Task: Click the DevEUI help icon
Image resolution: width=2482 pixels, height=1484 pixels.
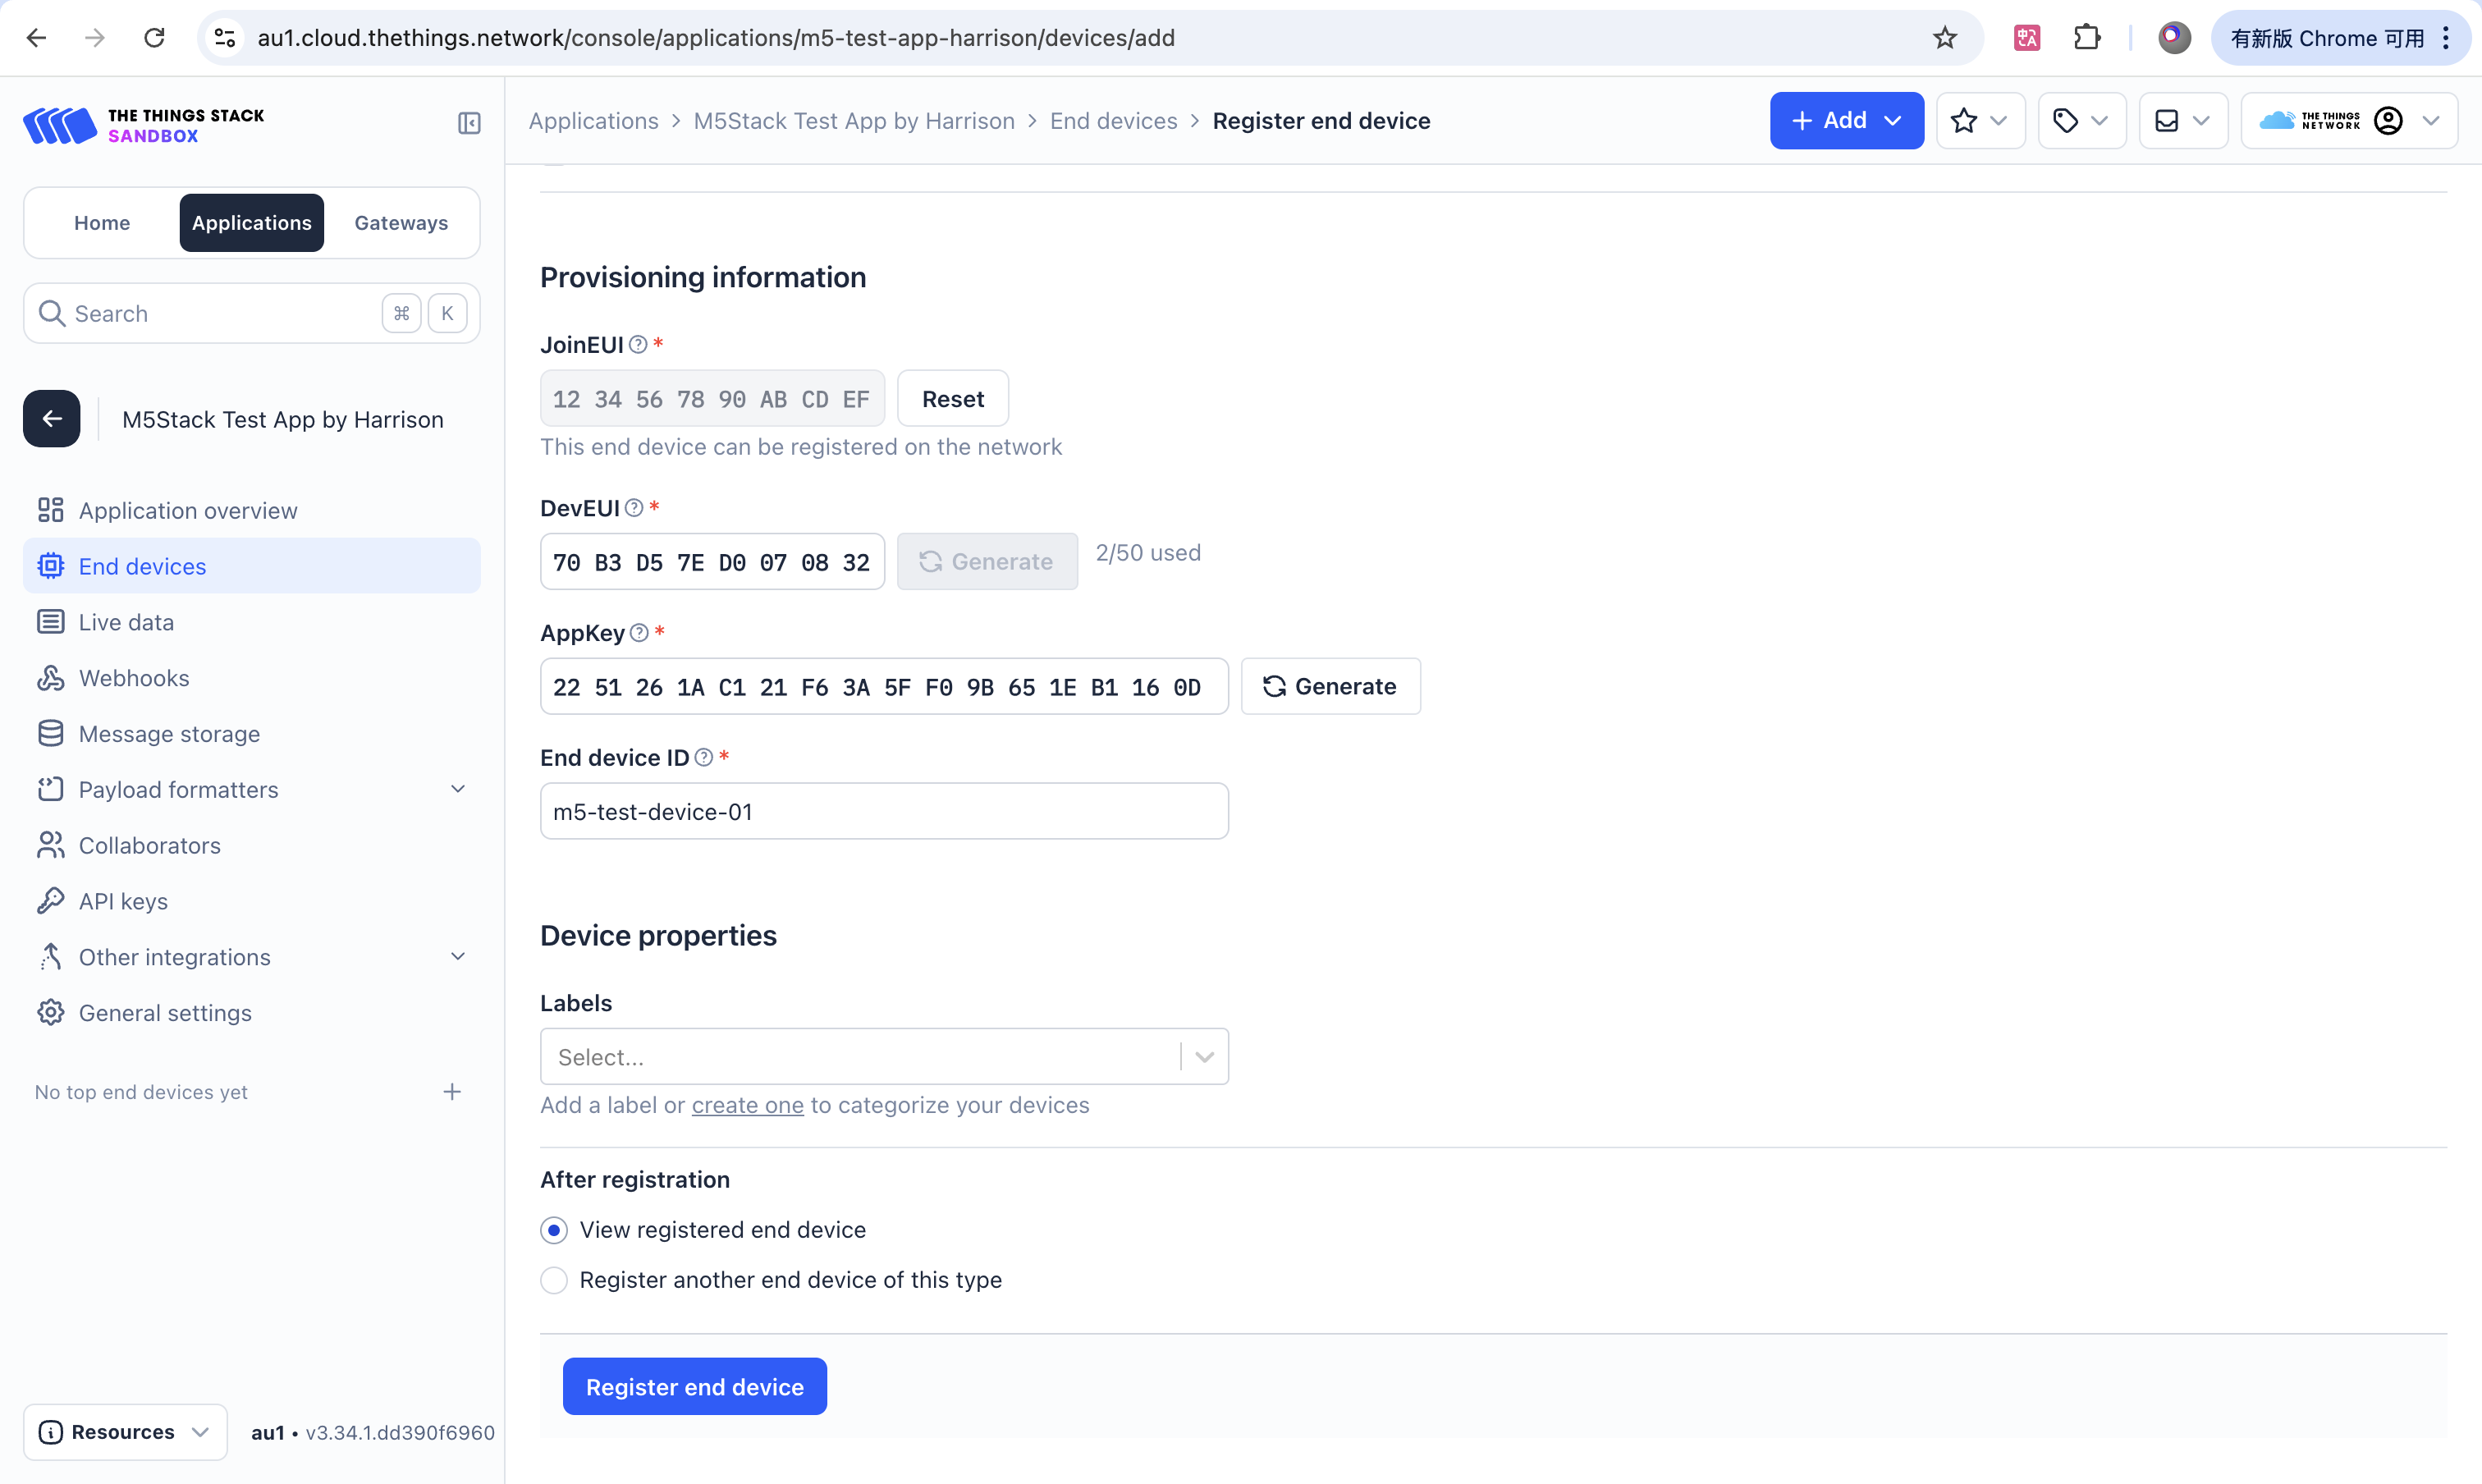Action: point(634,508)
